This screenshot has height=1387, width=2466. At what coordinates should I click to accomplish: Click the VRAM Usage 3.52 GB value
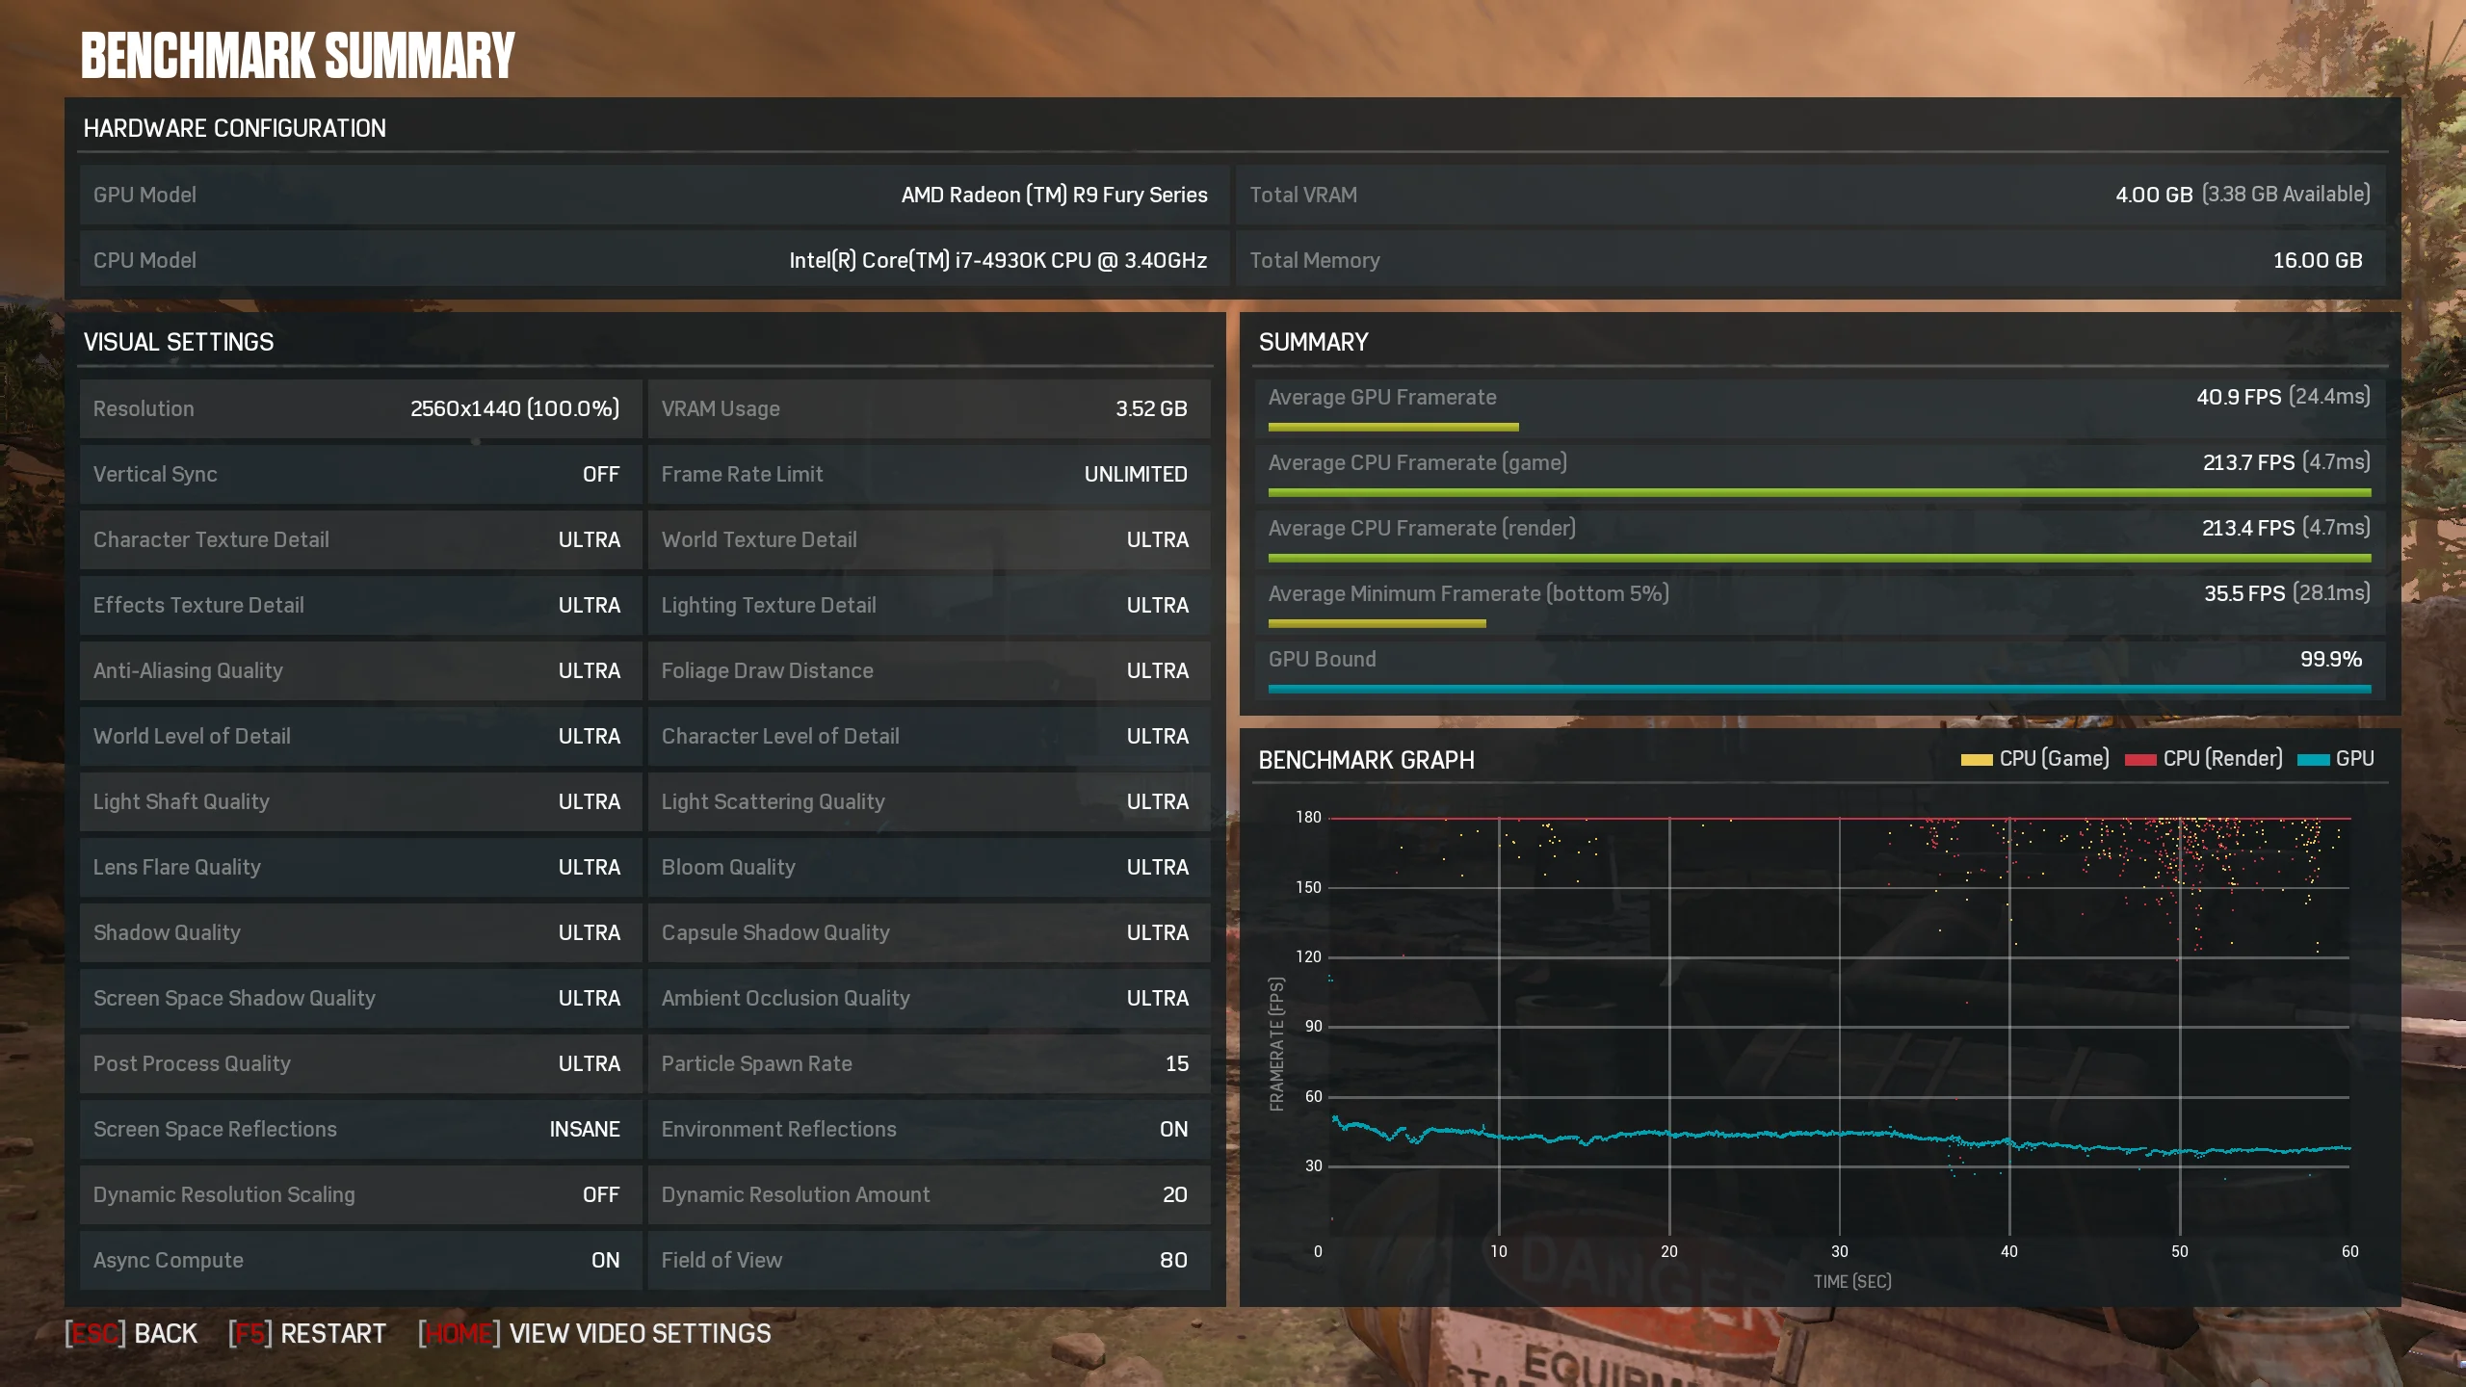click(x=1151, y=408)
